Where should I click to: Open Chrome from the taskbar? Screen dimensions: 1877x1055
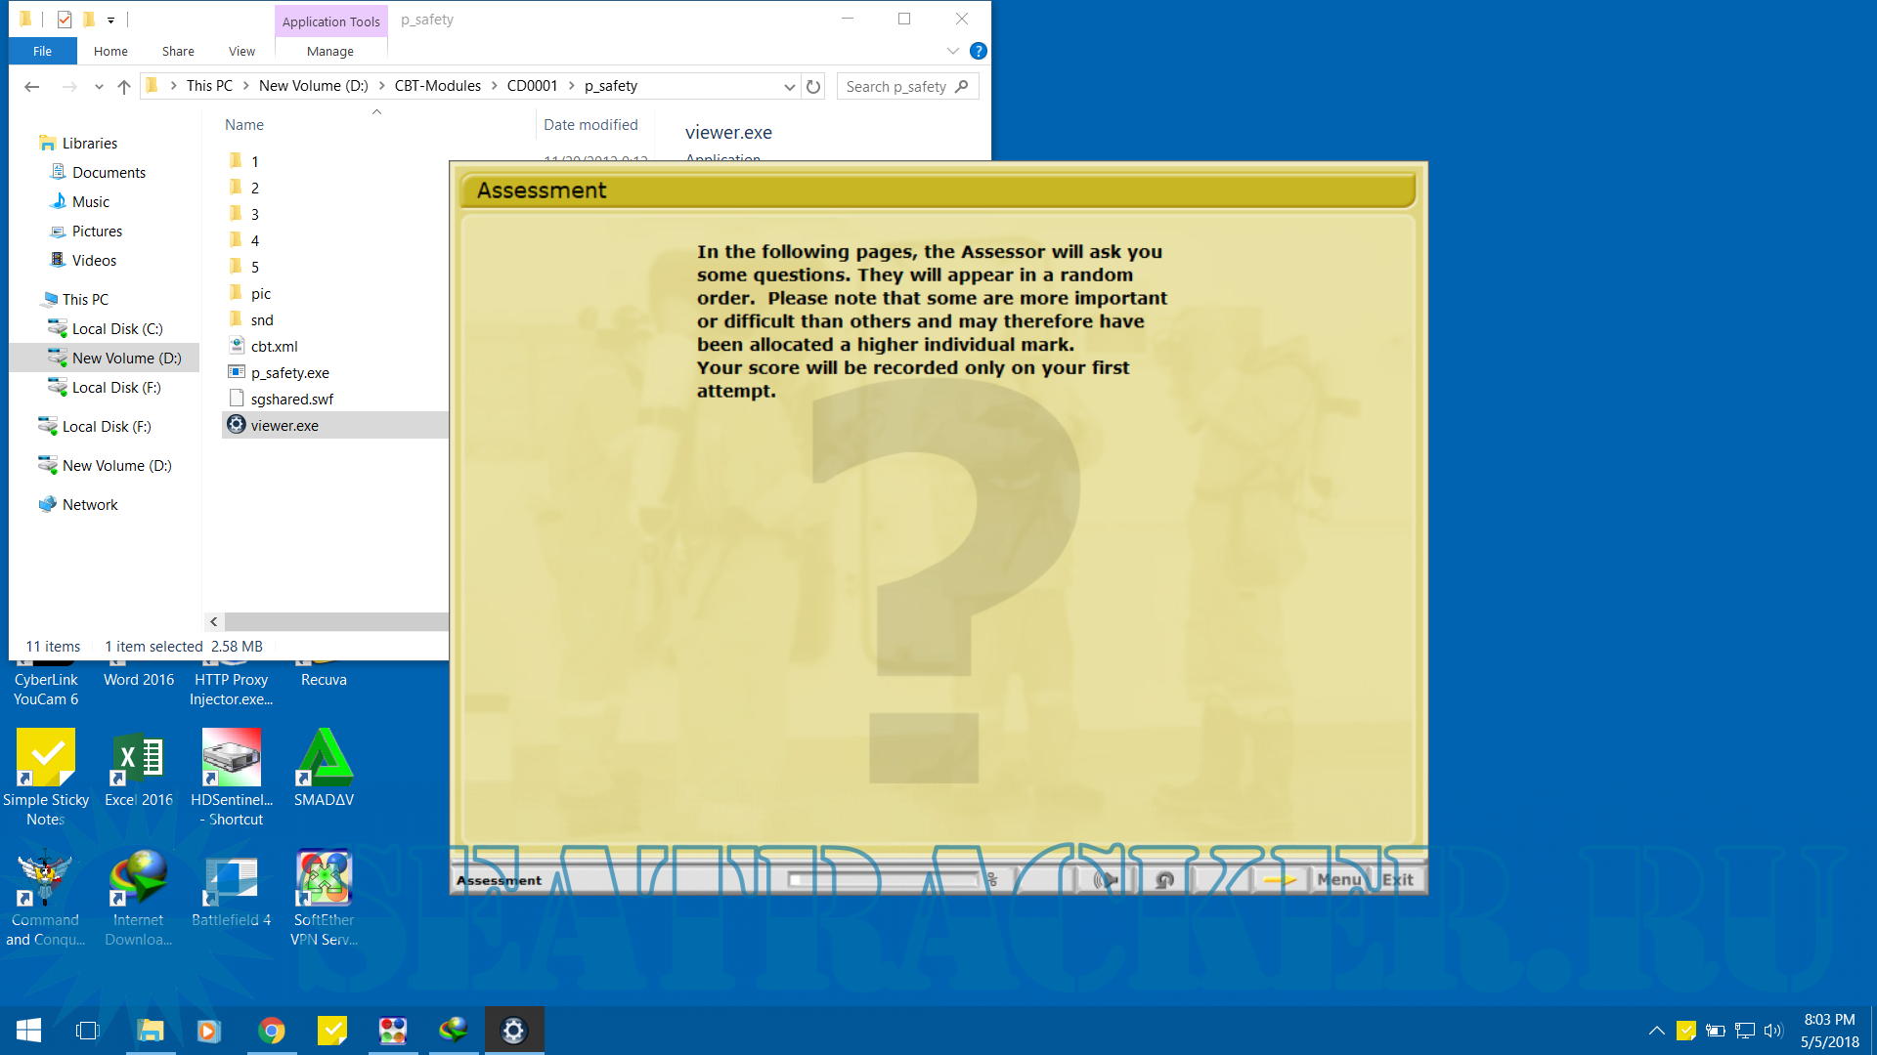272,1031
